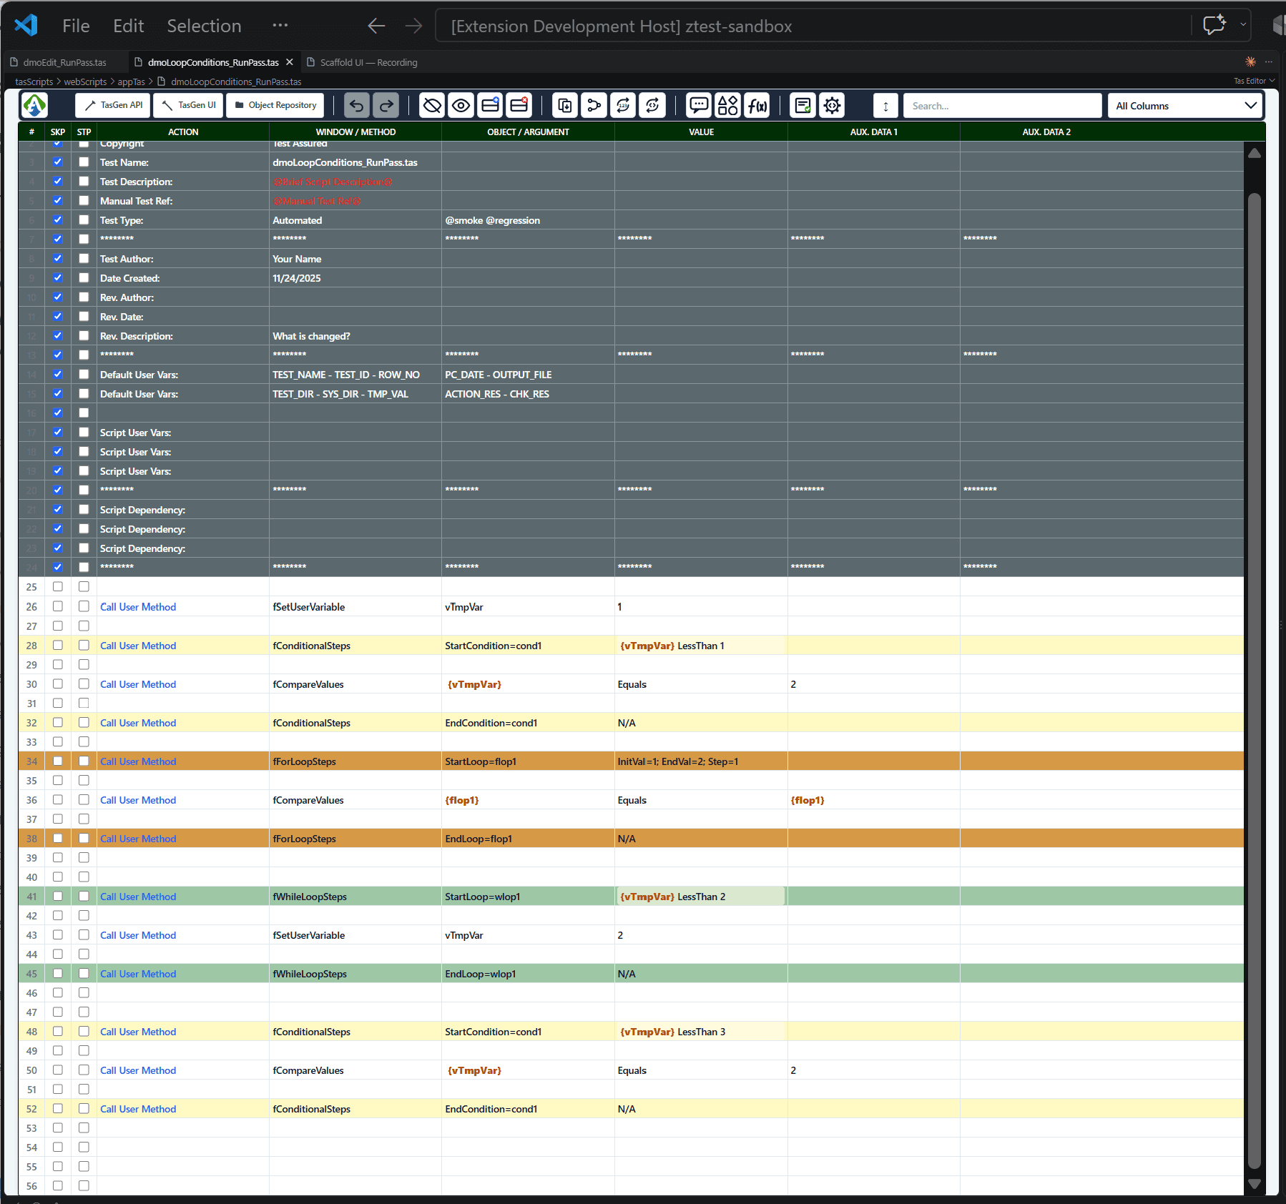This screenshot has width=1286, height=1204.
Task: Tick the STP checkbox on row 28
Action: (x=84, y=645)
